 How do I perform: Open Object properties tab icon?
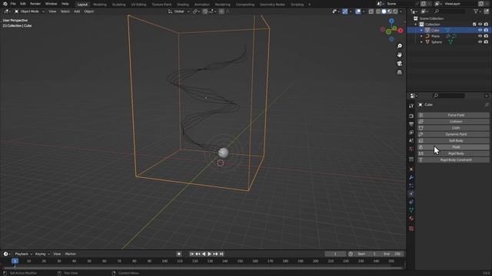[411, 169]
